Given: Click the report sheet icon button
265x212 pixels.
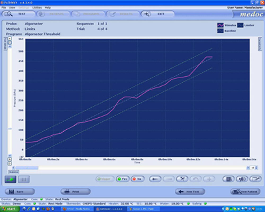Looking at the screenshot, I should pyautogui.click(x=228, y=179).
